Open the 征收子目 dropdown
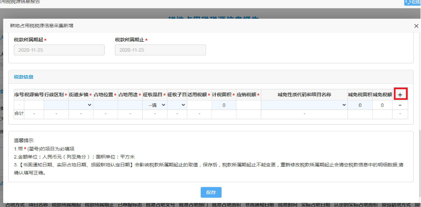 click(177, 105)
